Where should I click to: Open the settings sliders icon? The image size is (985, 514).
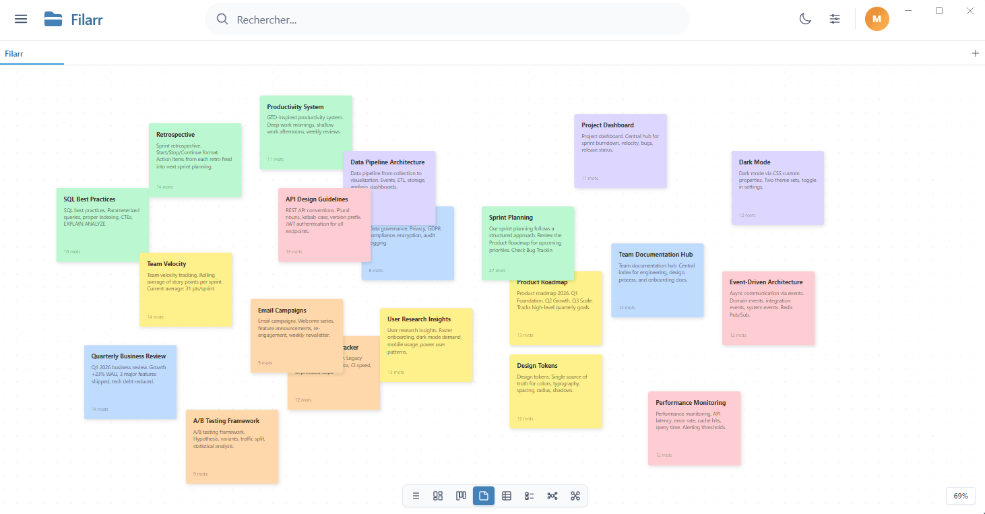pos(835,19)
